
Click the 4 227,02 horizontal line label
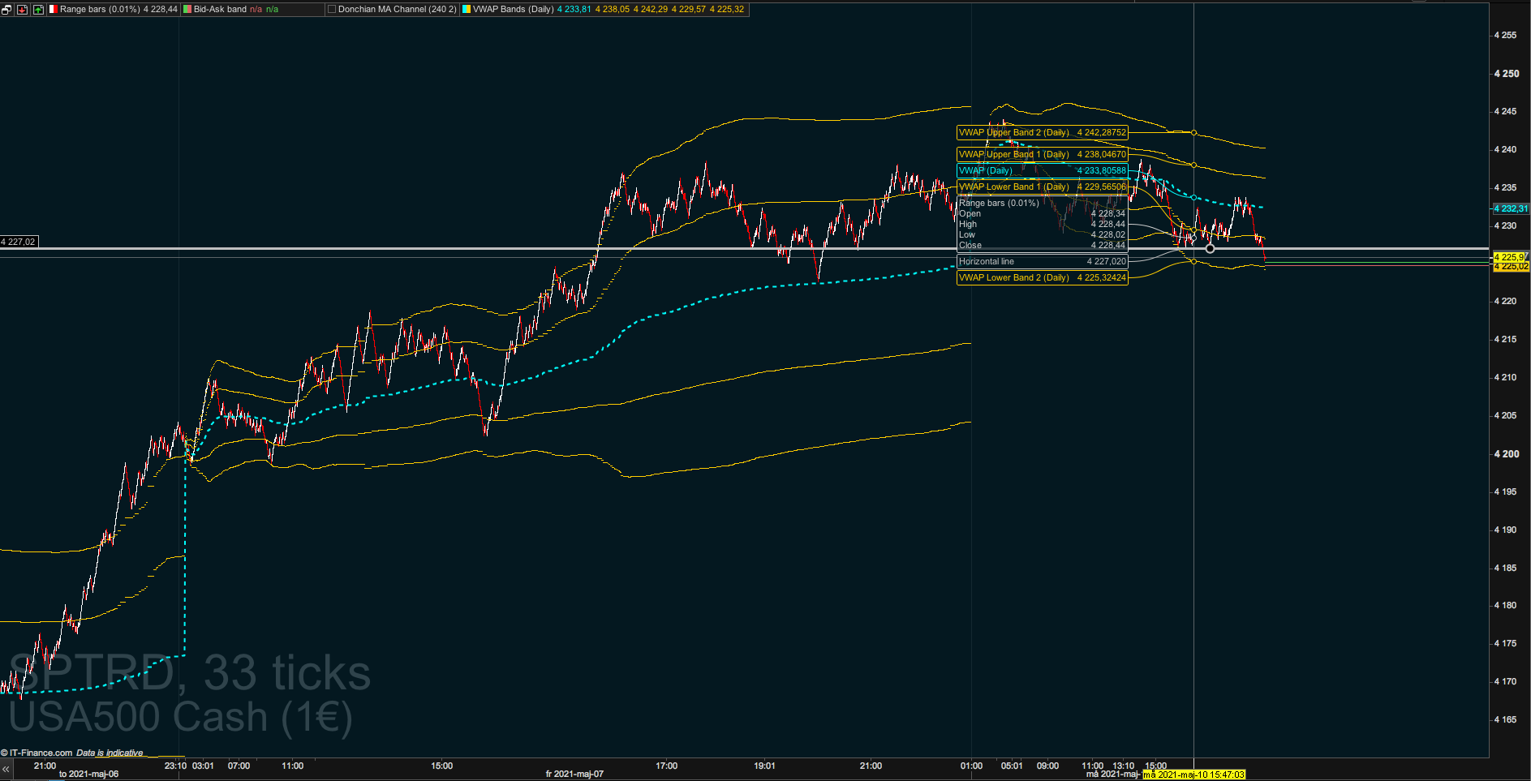point(19,242)
